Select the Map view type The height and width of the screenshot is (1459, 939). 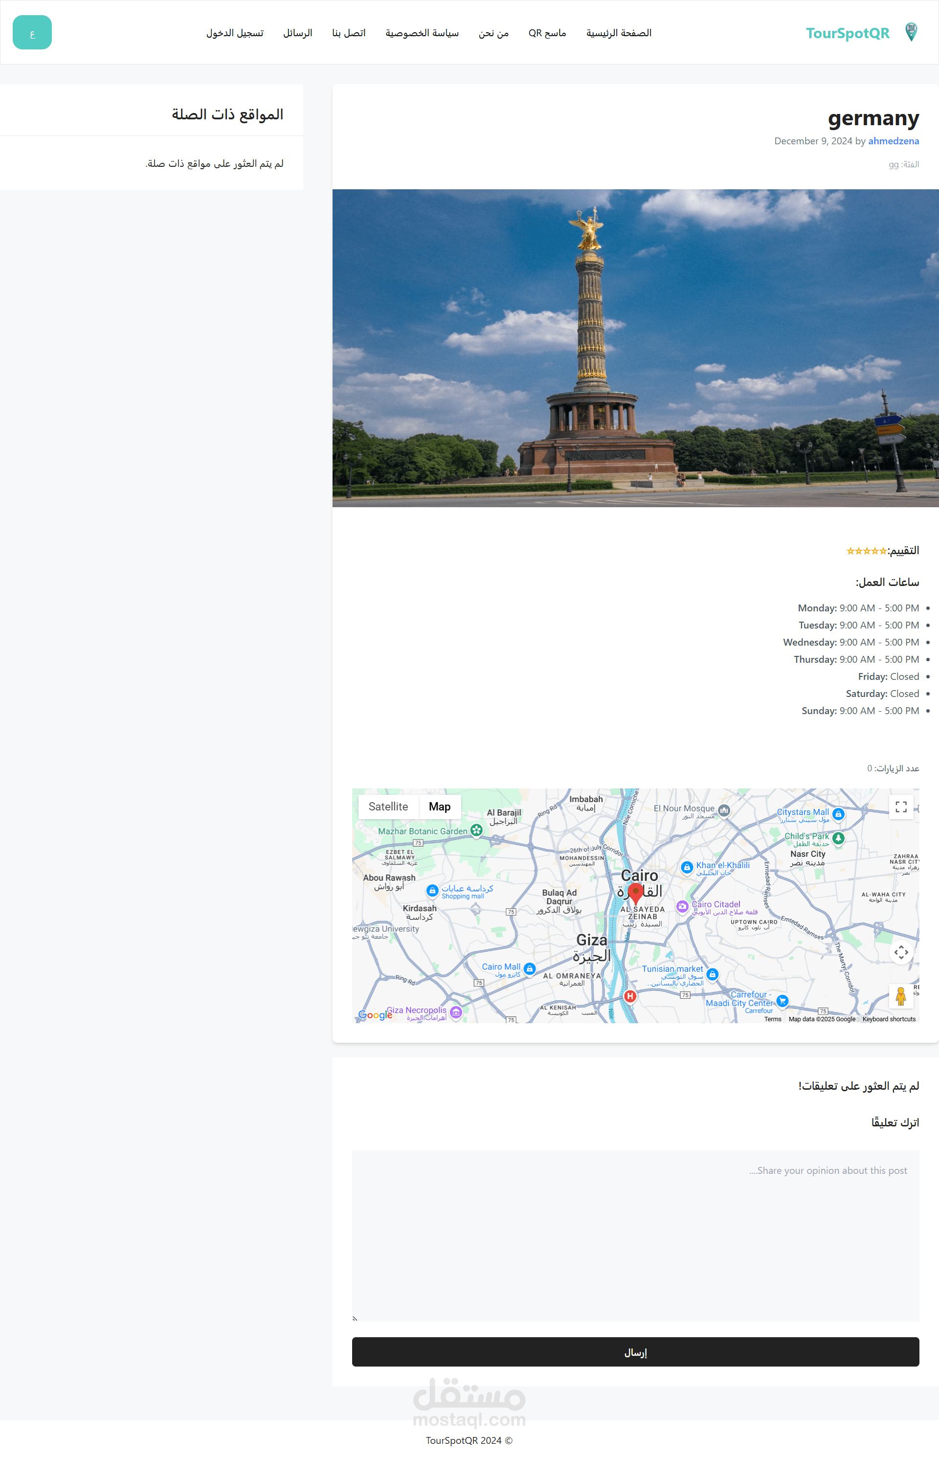pos(439,807)
